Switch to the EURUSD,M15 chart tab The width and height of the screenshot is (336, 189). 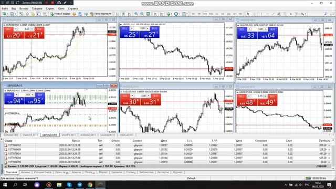point(11,135)
